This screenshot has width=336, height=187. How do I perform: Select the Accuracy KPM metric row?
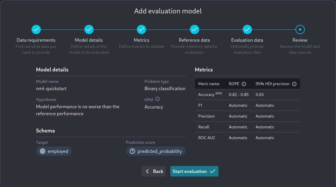pos(247,95)
